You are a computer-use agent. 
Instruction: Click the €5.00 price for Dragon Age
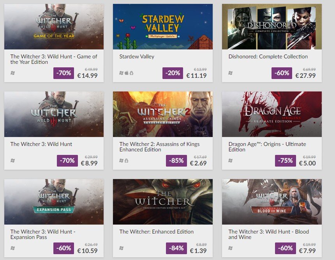point(307,163)
